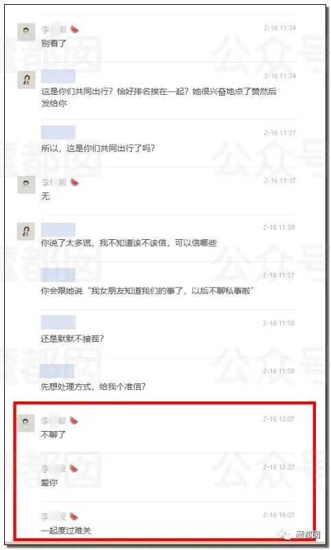Click the watermelon emoji above the '别看了' message
Screen dimensions: 331x550
pos(75,30)
